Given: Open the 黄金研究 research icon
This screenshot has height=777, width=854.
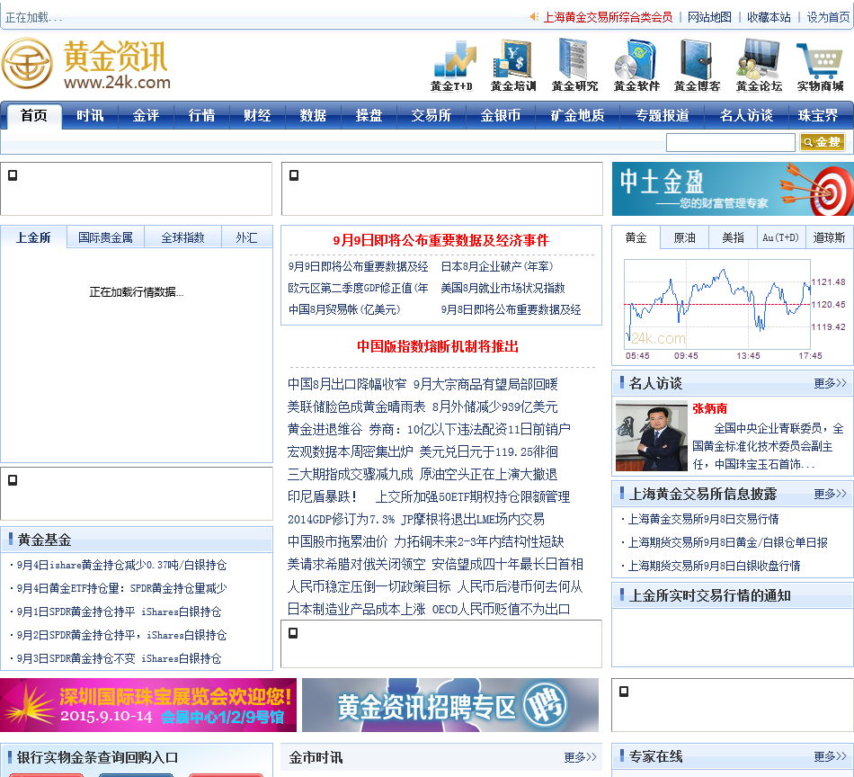Looking at the screenshot, I should [x=574, y=60].
